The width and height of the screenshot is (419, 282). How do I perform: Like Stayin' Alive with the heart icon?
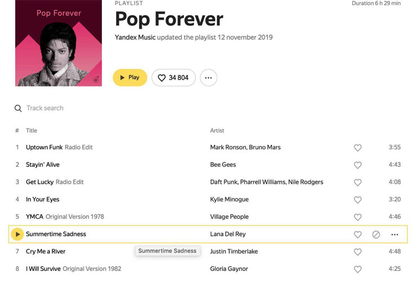pyautogui.click(x=358, y=165)
